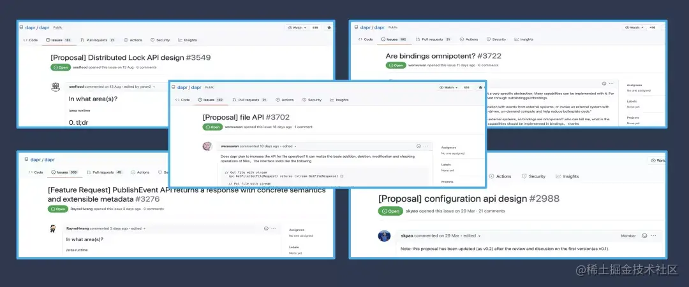
Task: Click the repo icon beside dapr/dapr in #3276 page
Action: click(26, 160)
